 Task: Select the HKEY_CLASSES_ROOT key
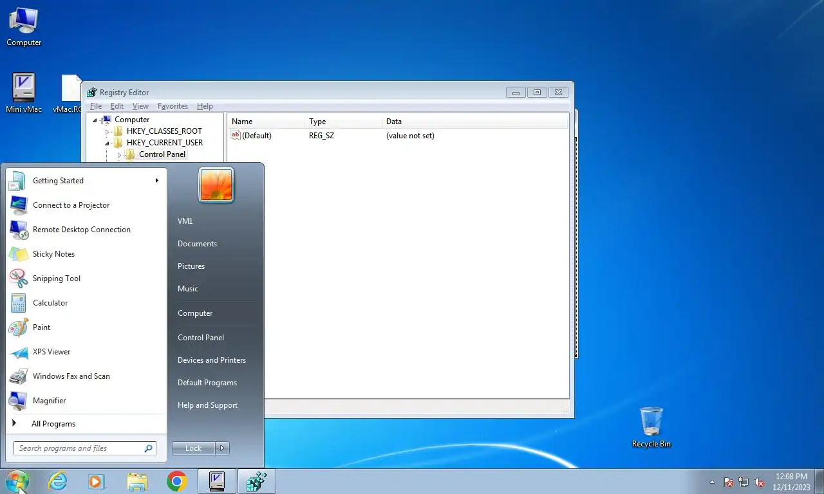click(164, 131)
